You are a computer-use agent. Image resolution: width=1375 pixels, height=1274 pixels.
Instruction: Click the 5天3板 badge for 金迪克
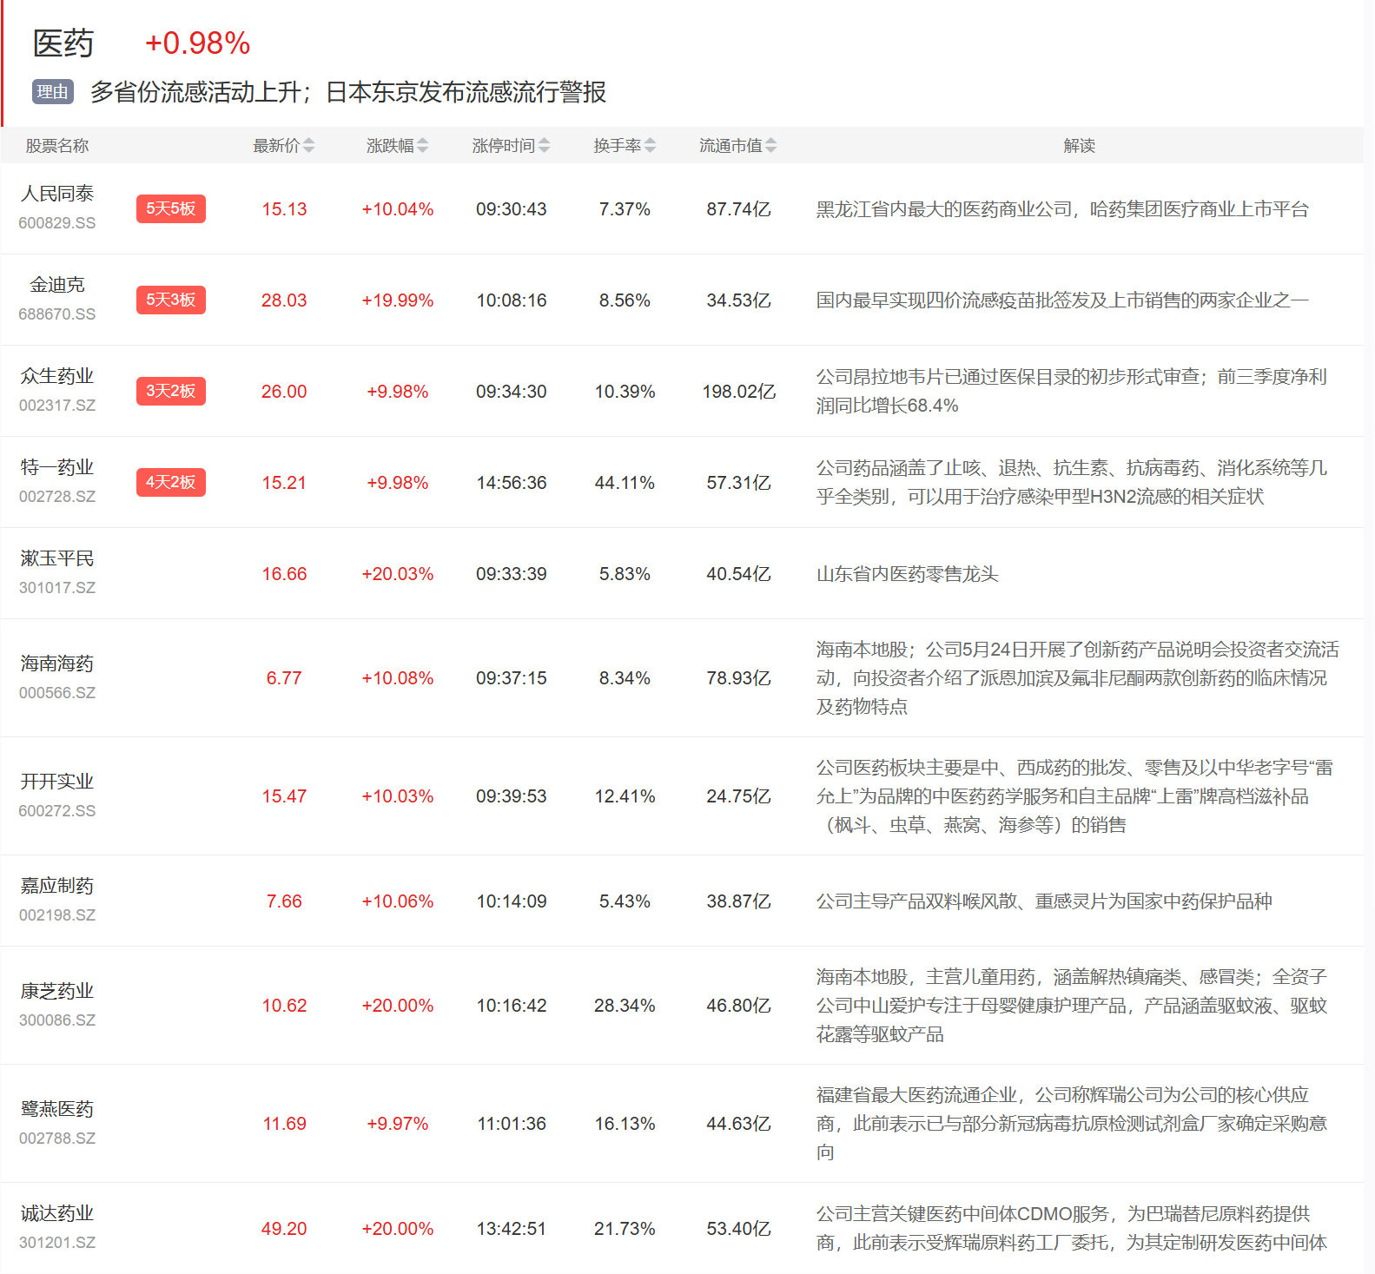(x=170, y=300)
